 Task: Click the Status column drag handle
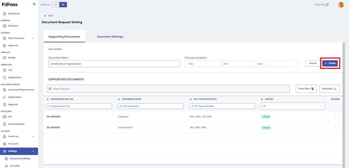pos(262,99)
